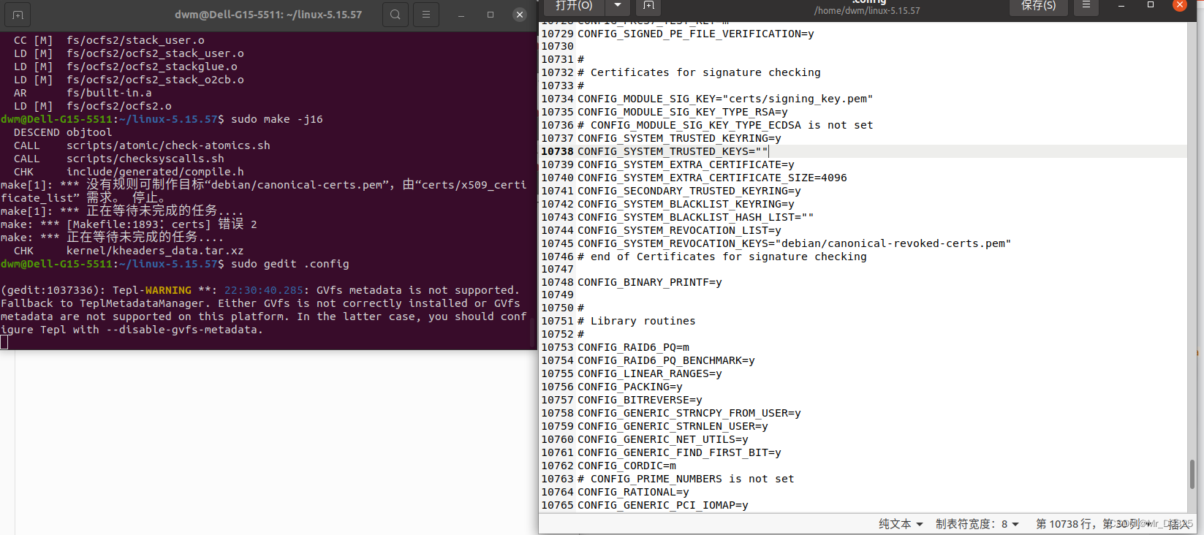Viewport: 1204px width, 535px height.
Task: Click 'scripts/checksyscalls.sh' in terminal output
Action: tap(145, 159)
